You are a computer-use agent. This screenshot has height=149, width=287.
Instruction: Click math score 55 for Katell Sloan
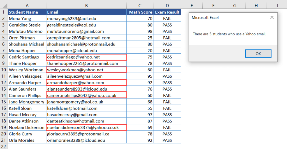pos(140,108)
